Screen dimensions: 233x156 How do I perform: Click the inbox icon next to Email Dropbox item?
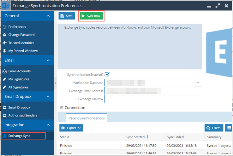coord(5,108)
